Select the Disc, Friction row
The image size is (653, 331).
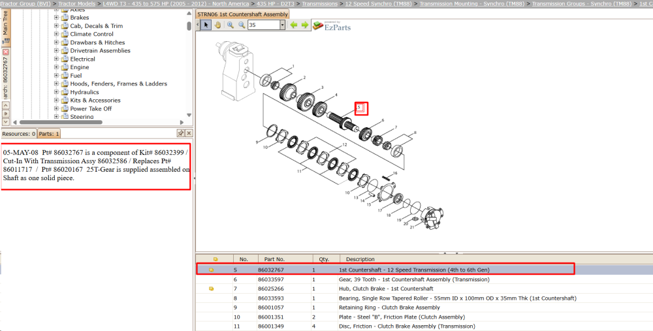click(424, 326)
